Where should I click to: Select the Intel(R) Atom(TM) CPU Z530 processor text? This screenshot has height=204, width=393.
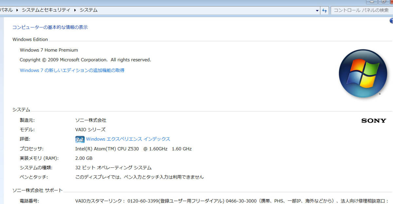[x=133, y=149]
